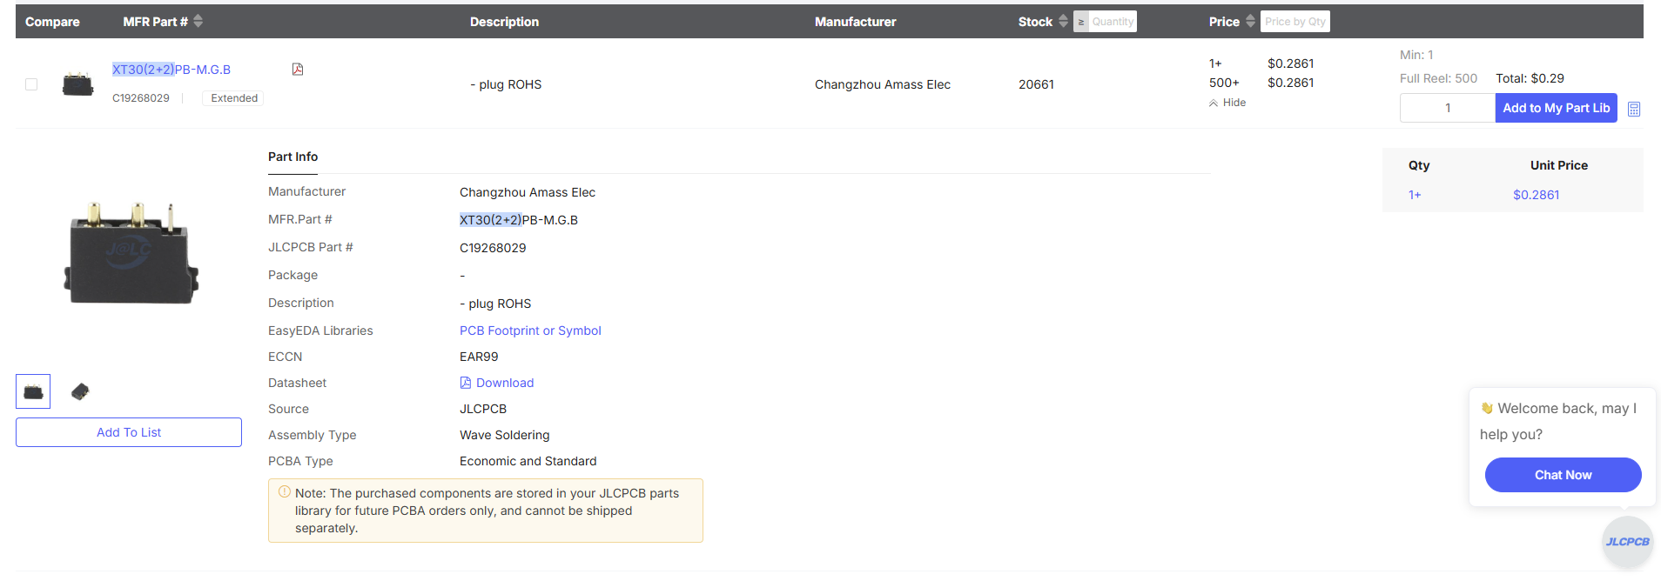
Task: Click the Add To List button
Action: 129,432
